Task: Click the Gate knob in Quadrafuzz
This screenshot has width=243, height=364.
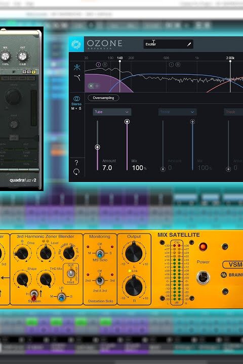Action: [14, 124]
